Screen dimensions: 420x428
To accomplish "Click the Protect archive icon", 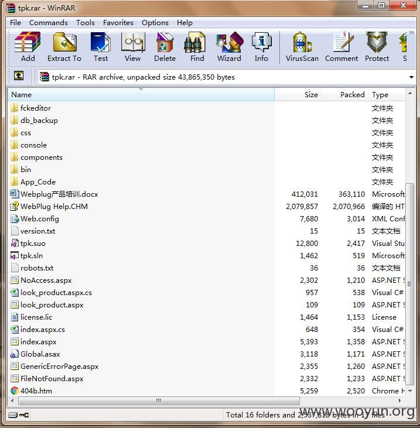I will tap(377, 47).
